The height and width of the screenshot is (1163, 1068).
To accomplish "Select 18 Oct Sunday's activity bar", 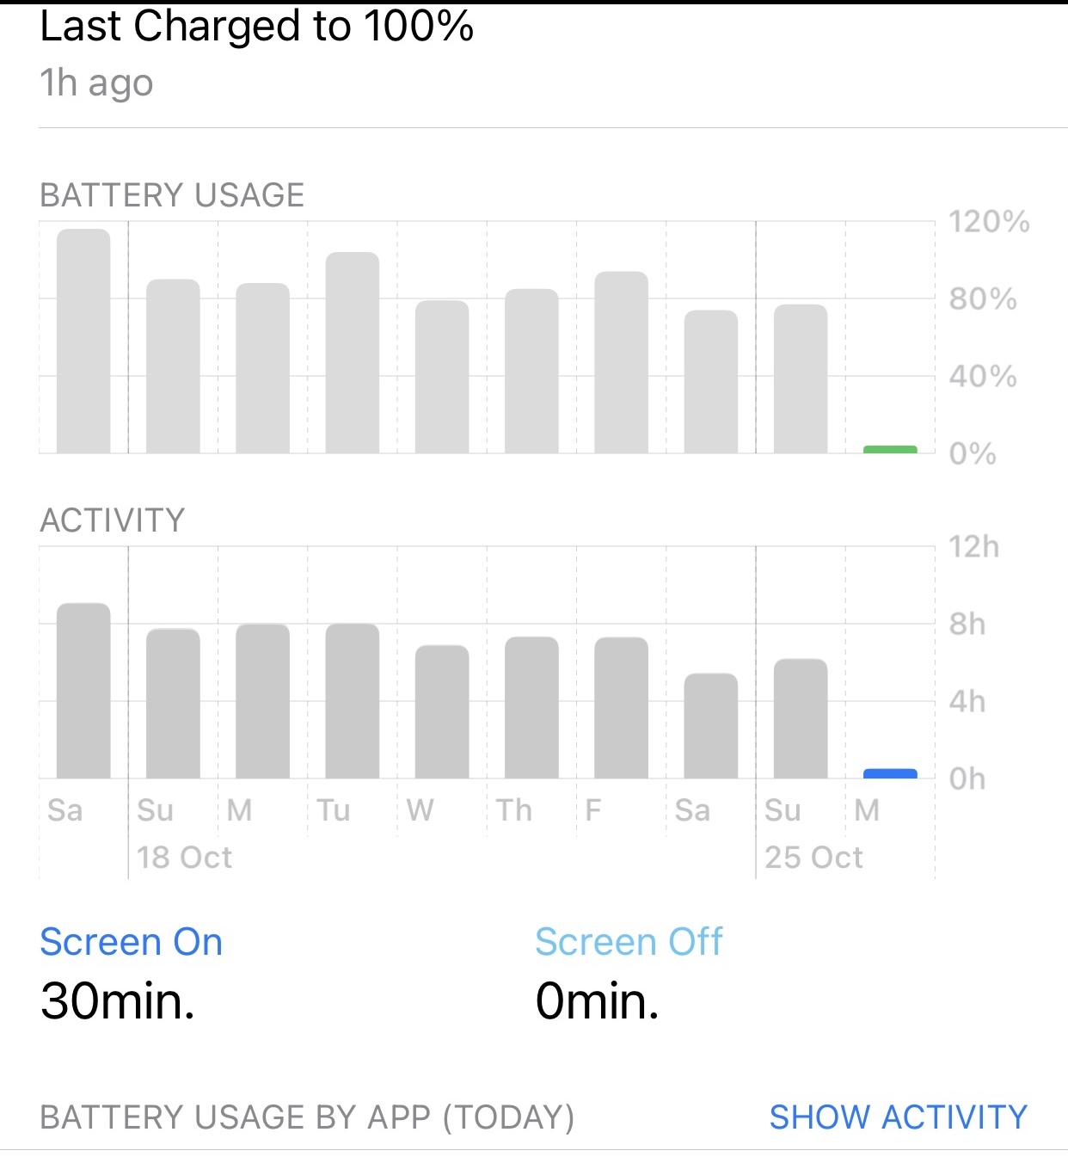I will click(x=173, y=704).
